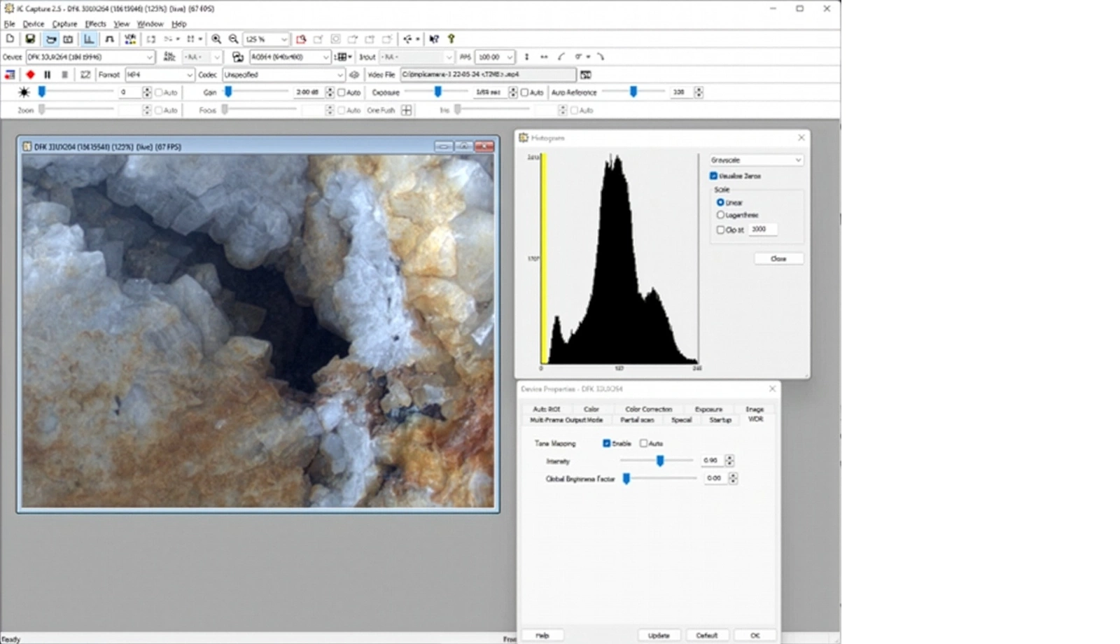
Task: Enable Auto checkbox for Gain
Action: 342,92
